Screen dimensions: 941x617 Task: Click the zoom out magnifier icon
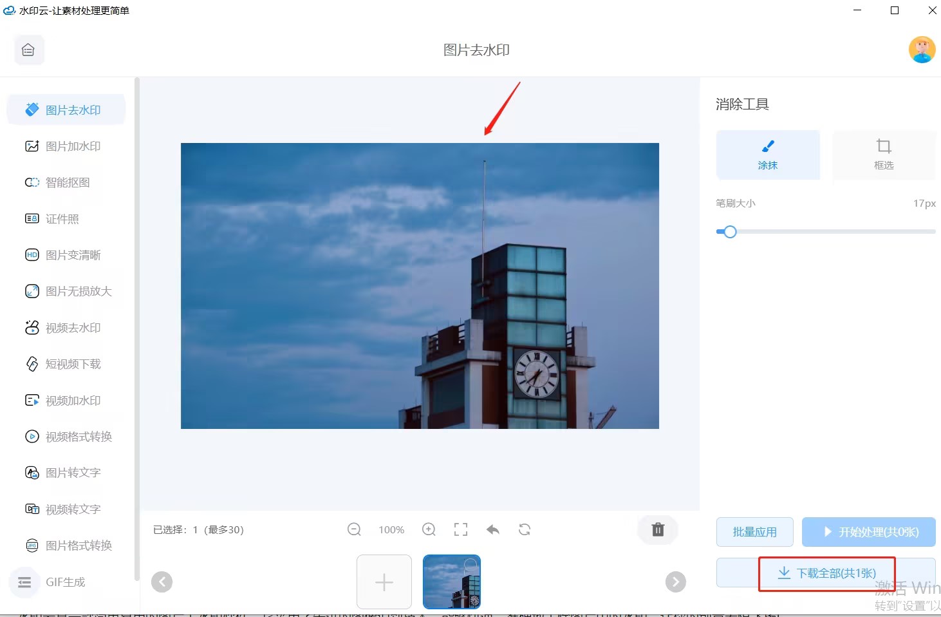[x=354, y=529]
